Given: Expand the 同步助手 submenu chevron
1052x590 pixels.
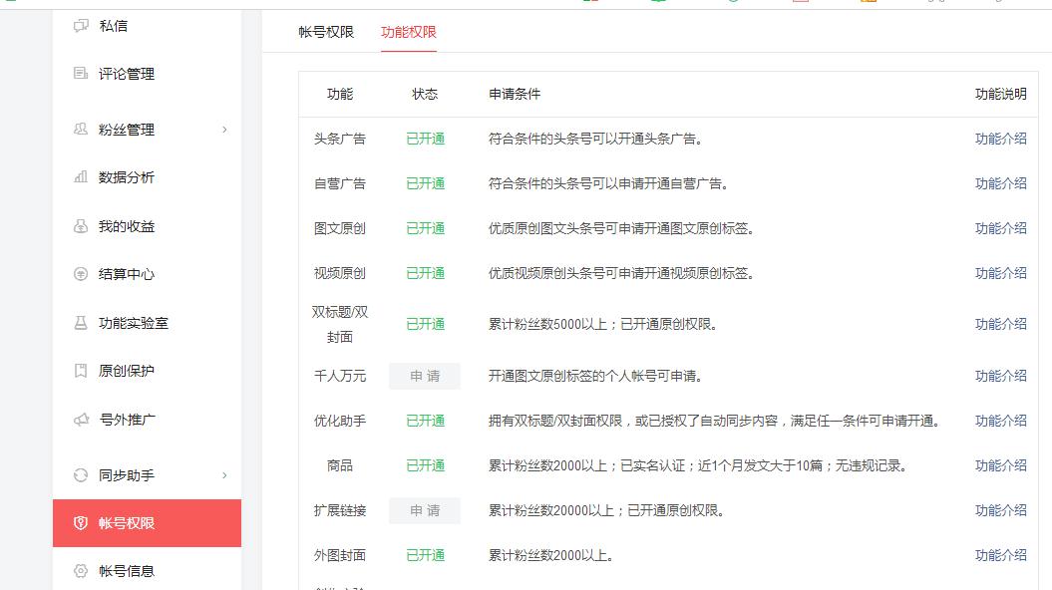Looking at the screenshot, I should point(224,475).
